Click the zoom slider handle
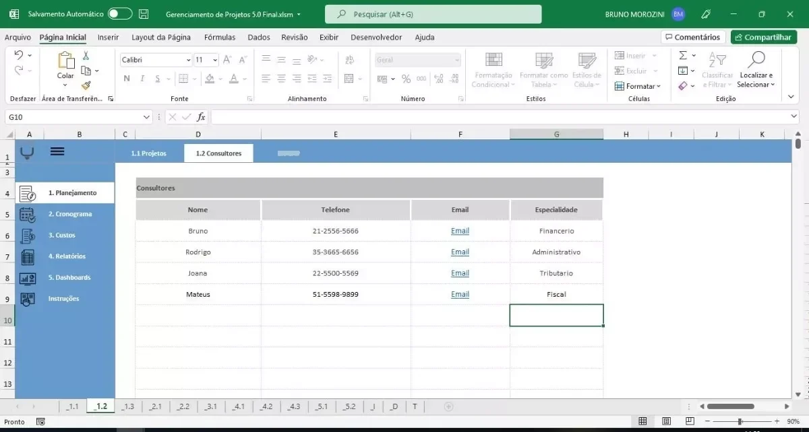The width and height of the screenshot is (809, 432). click(740, 421)
